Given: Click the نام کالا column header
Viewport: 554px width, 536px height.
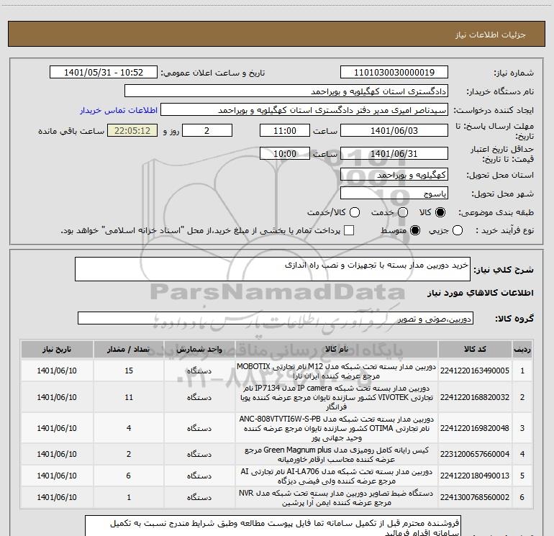Looking at the screenshot, I should (x=337, y=350).
